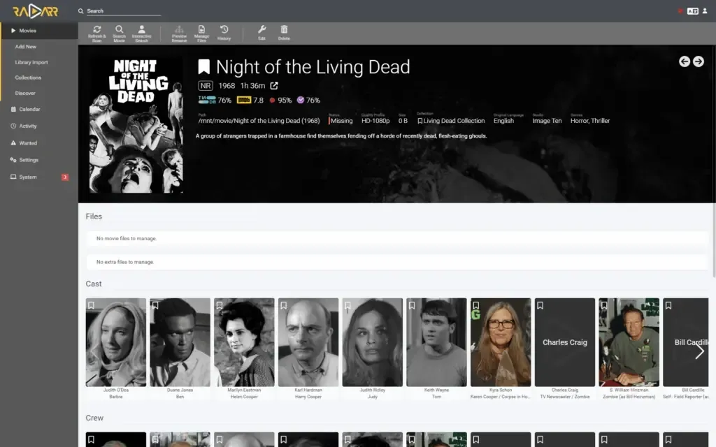Screen dimensions: 716x447
Task: Go back using the previous movie arrow
Action: [x=684, y=61]
